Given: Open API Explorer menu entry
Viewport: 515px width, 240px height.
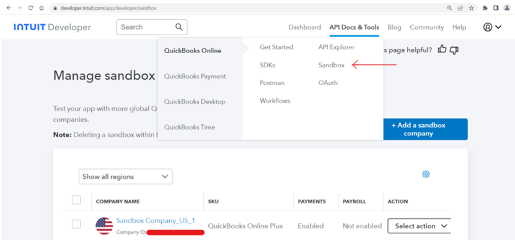Looking at the screenshot, I should (337, 47).
